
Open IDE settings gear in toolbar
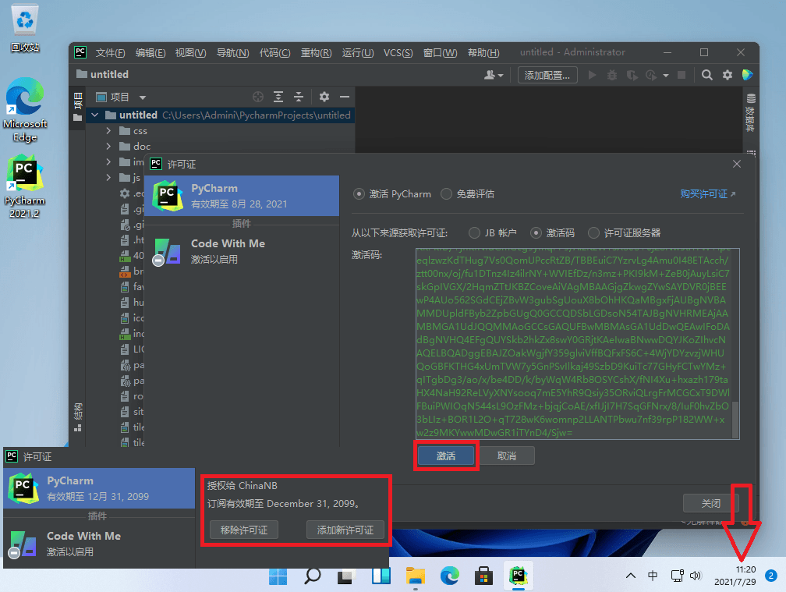click(x=728, y=75)
